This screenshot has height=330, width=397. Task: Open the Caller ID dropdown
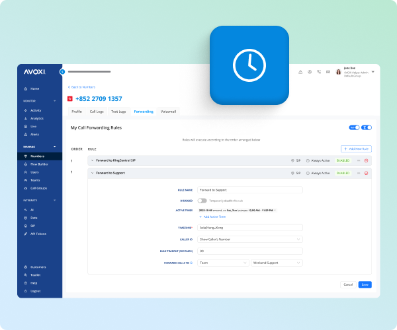coord(249,239)
